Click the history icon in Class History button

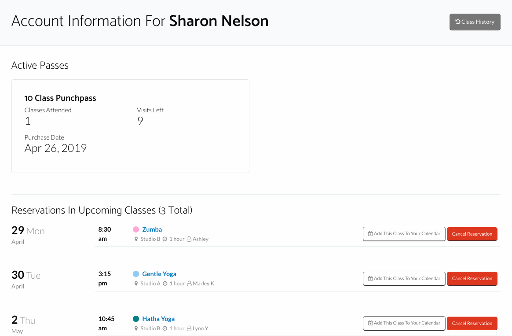click(x=458, y=22)
